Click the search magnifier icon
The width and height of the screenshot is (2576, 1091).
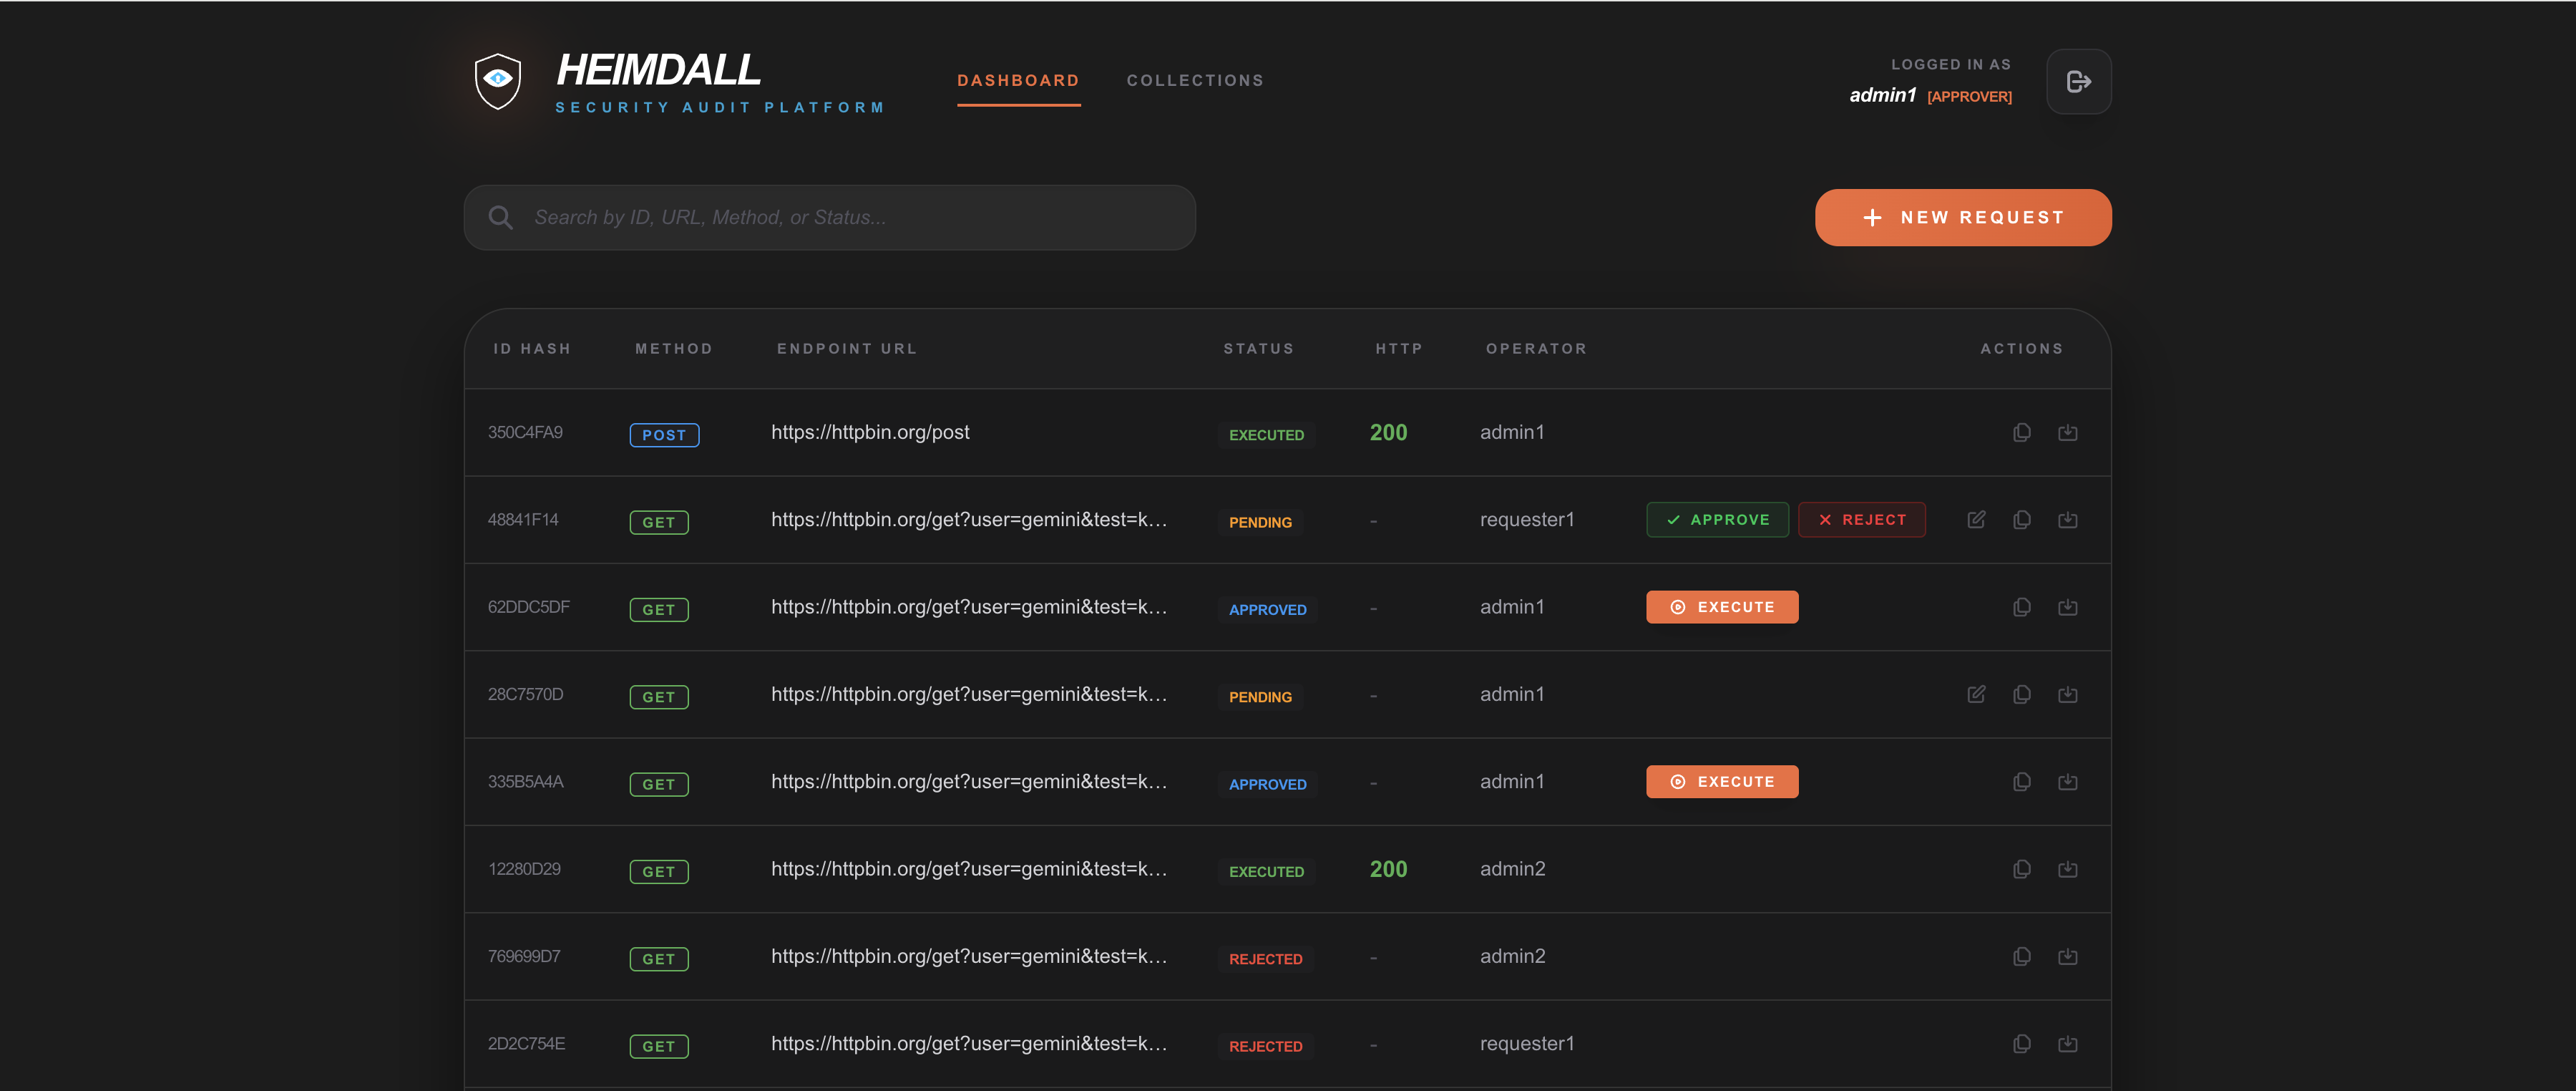click(501, 218)
